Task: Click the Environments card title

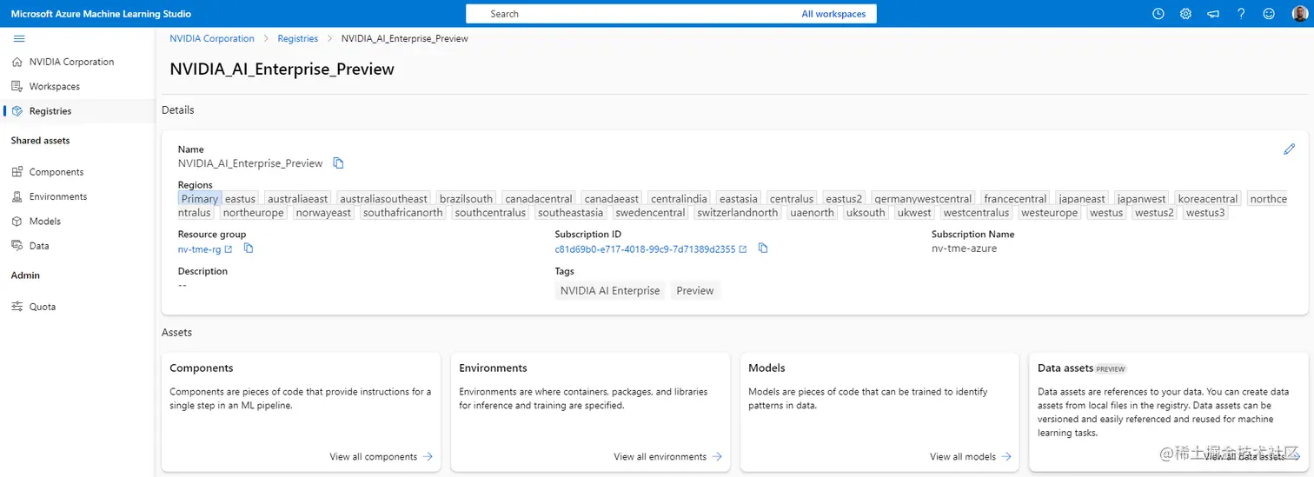Action: (494, 368)
